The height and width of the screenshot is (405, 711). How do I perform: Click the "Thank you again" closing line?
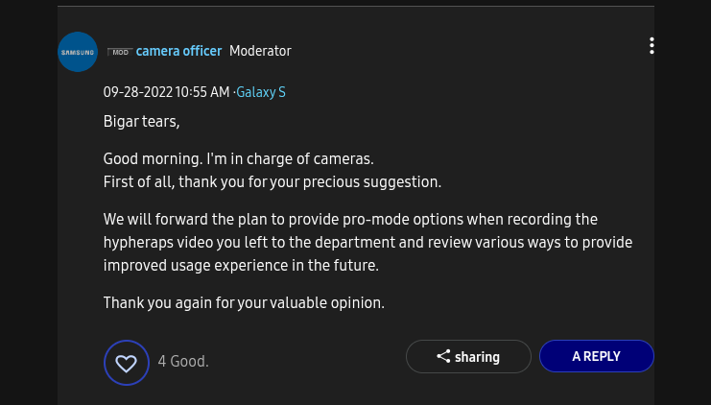tap(244, 303)
